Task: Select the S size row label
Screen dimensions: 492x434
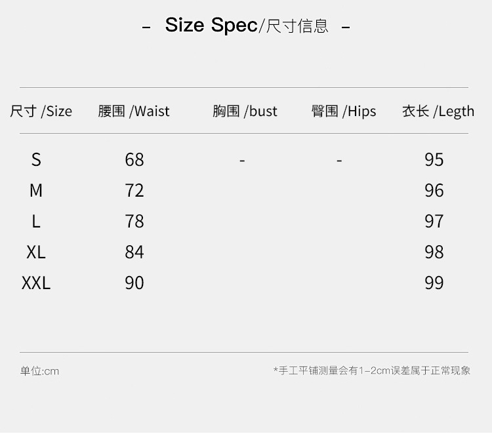Action: [36, 159]
